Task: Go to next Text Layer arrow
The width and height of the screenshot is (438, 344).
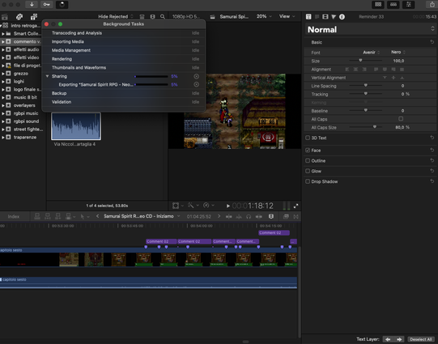Action: click(399, 339)
